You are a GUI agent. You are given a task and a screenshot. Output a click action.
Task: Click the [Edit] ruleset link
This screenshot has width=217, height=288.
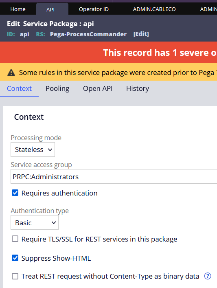tap(141, 34)
